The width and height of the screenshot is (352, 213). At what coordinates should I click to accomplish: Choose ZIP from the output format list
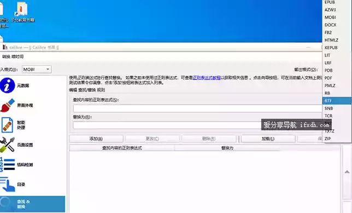click(x=337, y=139)
